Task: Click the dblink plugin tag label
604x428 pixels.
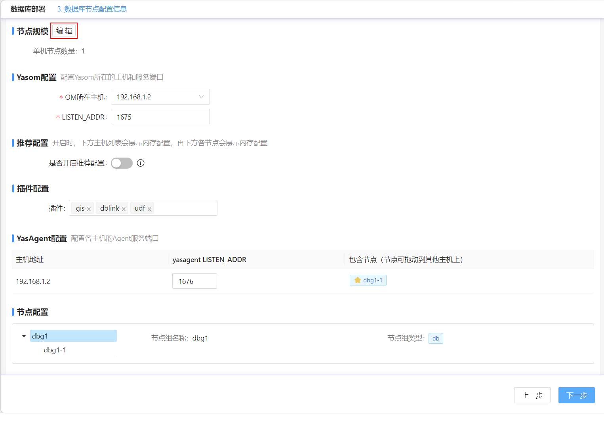Action: pos(110,208)
